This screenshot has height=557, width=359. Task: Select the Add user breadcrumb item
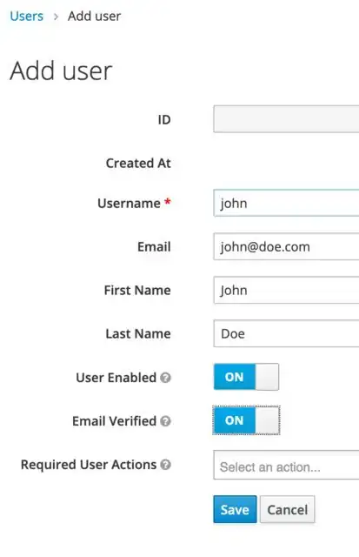[95, 17]
